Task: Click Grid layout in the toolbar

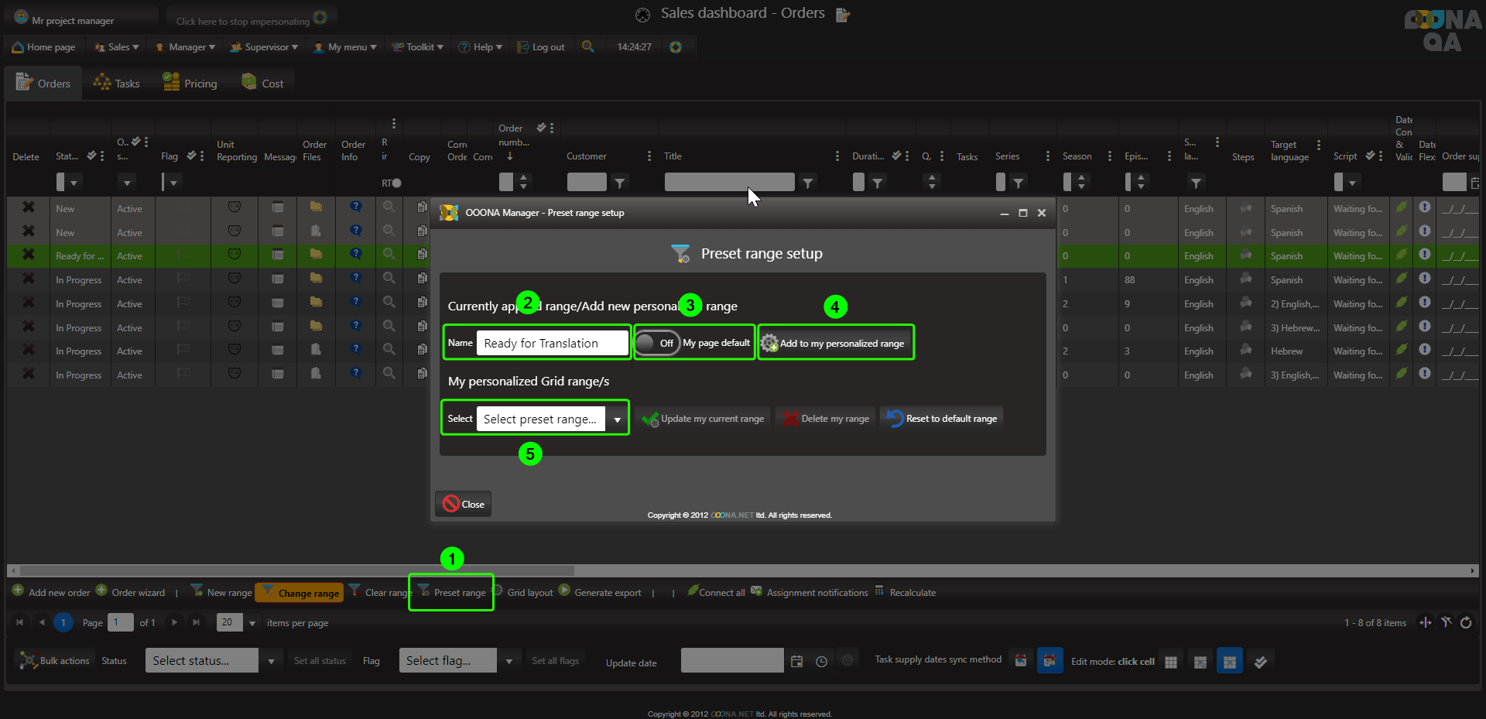Action: (x=523, y=593)
